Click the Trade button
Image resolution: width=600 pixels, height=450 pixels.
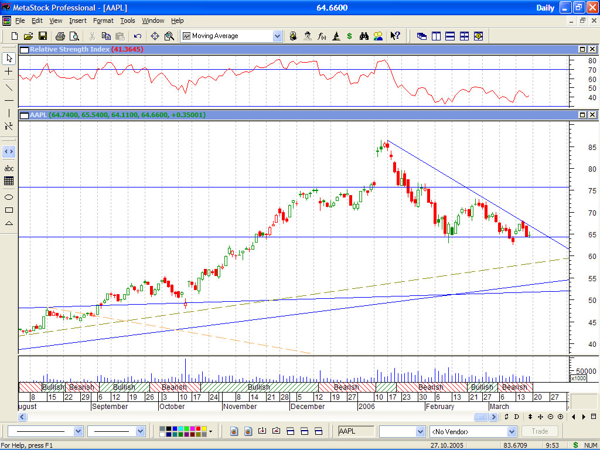pos(540,431)
